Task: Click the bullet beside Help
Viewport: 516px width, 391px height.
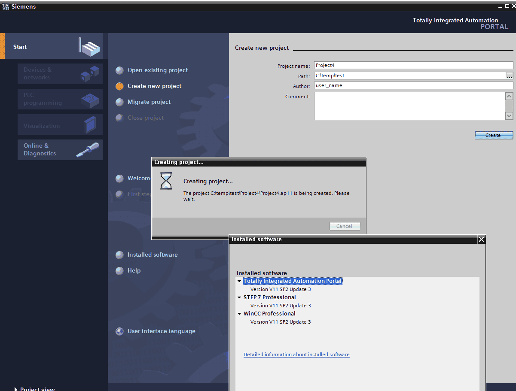Action: pos(119,271)
